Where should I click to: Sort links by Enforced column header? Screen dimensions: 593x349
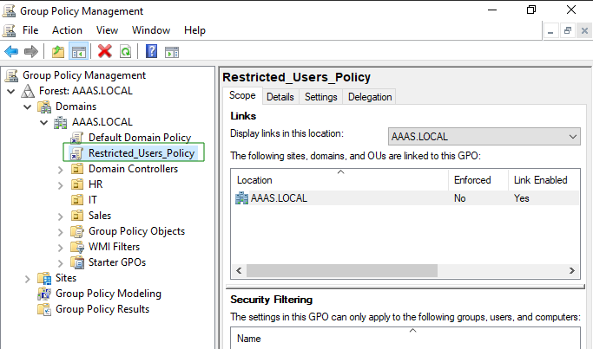pyautogui.click(x=478, y=180)
